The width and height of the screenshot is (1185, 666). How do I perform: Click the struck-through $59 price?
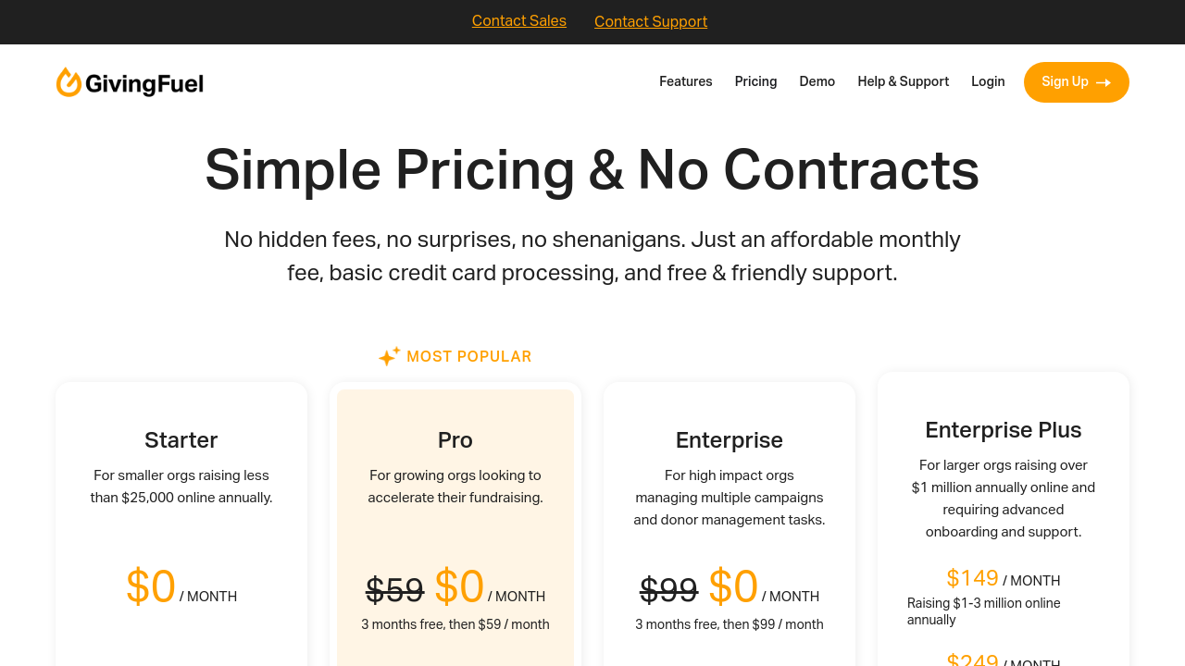tap(394, 590)
